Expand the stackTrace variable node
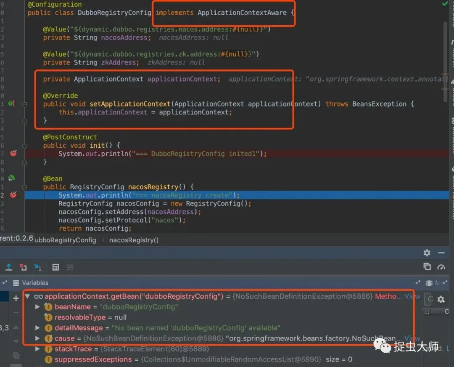This screenshot has height=367, width=454. coord(37,349)
